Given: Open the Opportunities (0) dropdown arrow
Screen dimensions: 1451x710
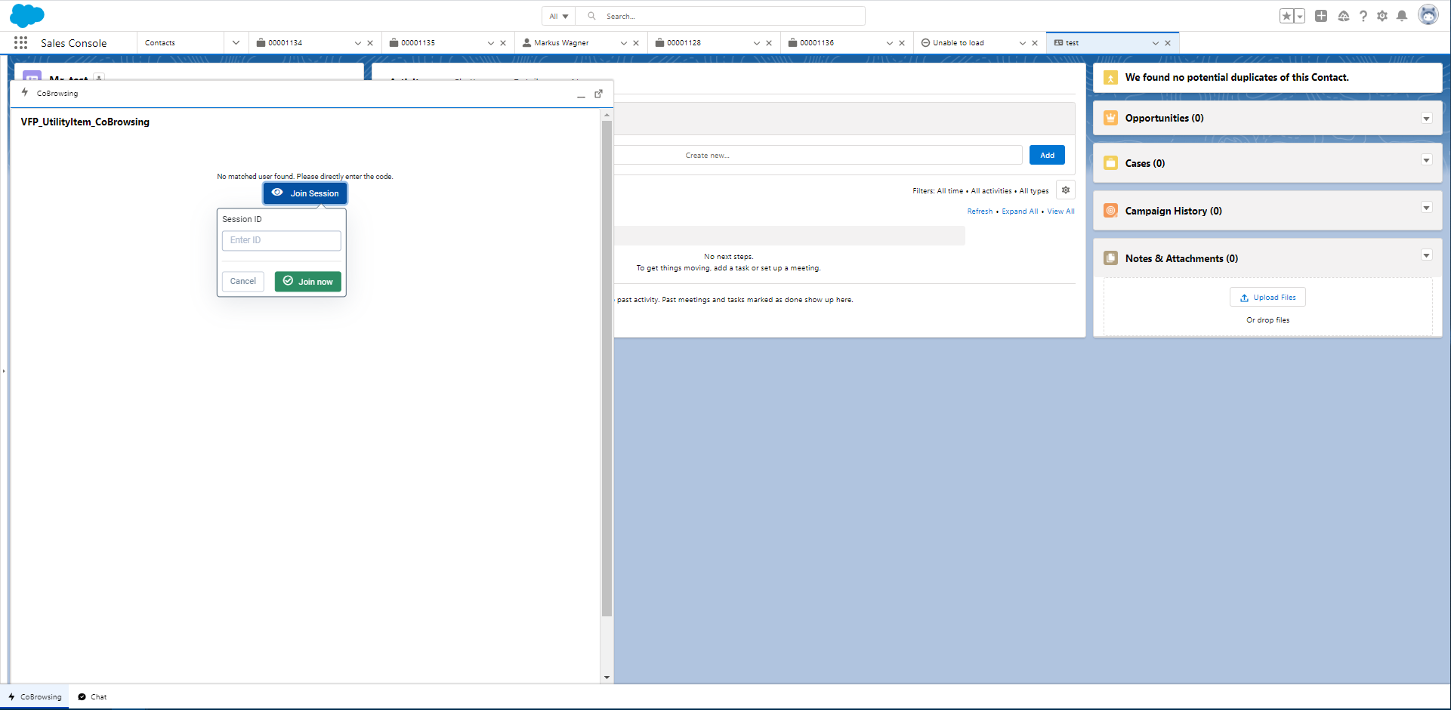Looking at the screenshot, I should [x=1427, y=119].
